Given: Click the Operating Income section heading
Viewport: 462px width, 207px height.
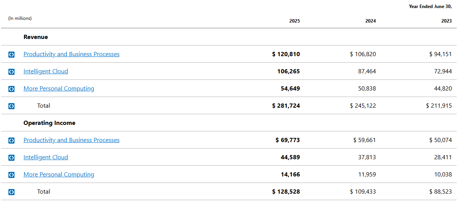Looking at the screenshot, I should [x=50, y=123].
